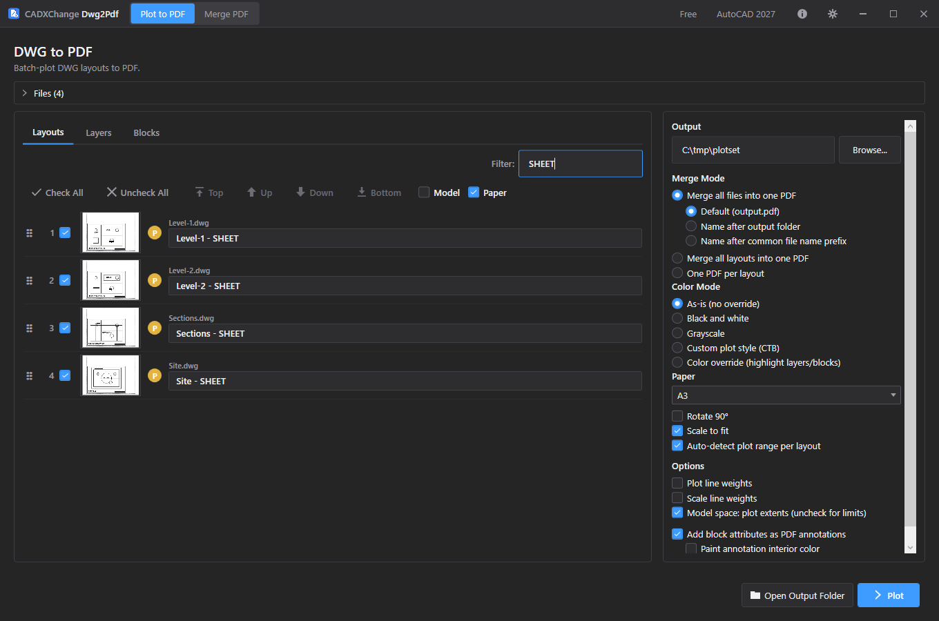
Task: Click Uncheck All button
Action: [137, 193]
